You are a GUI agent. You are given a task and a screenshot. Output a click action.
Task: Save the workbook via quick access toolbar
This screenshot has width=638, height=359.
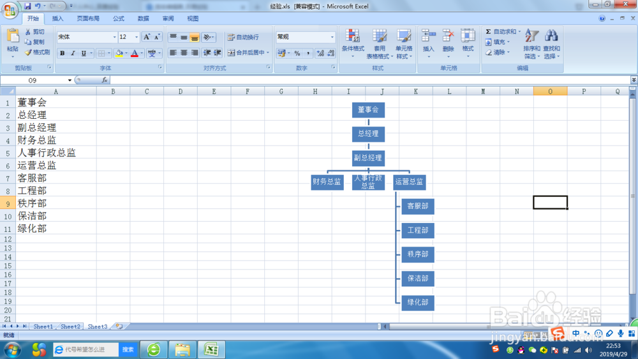[x=27, y=6]
